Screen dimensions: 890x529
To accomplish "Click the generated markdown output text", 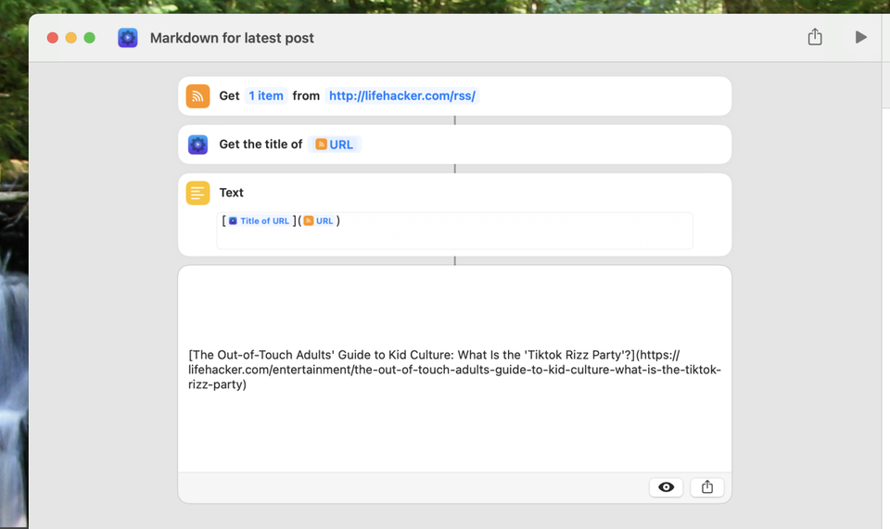I will click(x=454, y=370).
